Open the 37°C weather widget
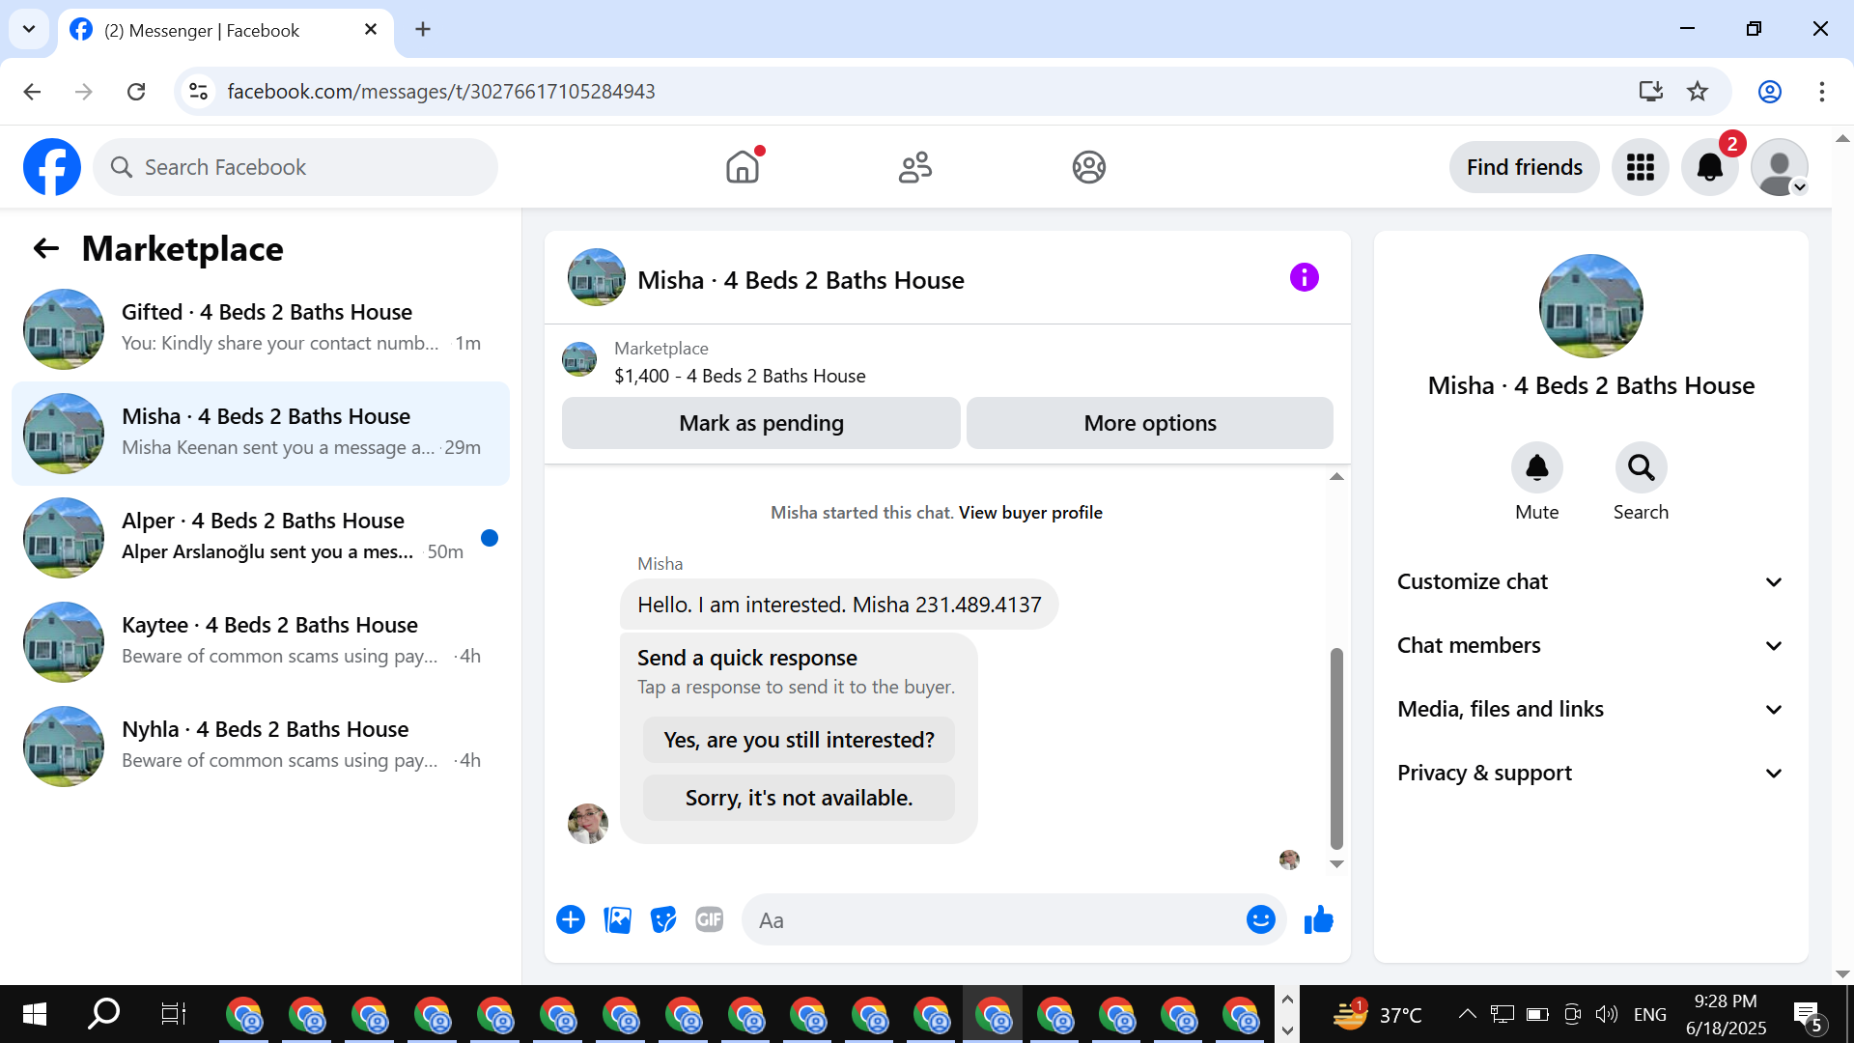 point(1377,1014)
